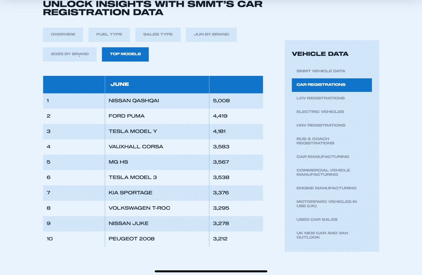Image resolution: width=422 pixels, height=275 pixels.
Task: Go to Car Manufacturing data
Action: [323, 157]
